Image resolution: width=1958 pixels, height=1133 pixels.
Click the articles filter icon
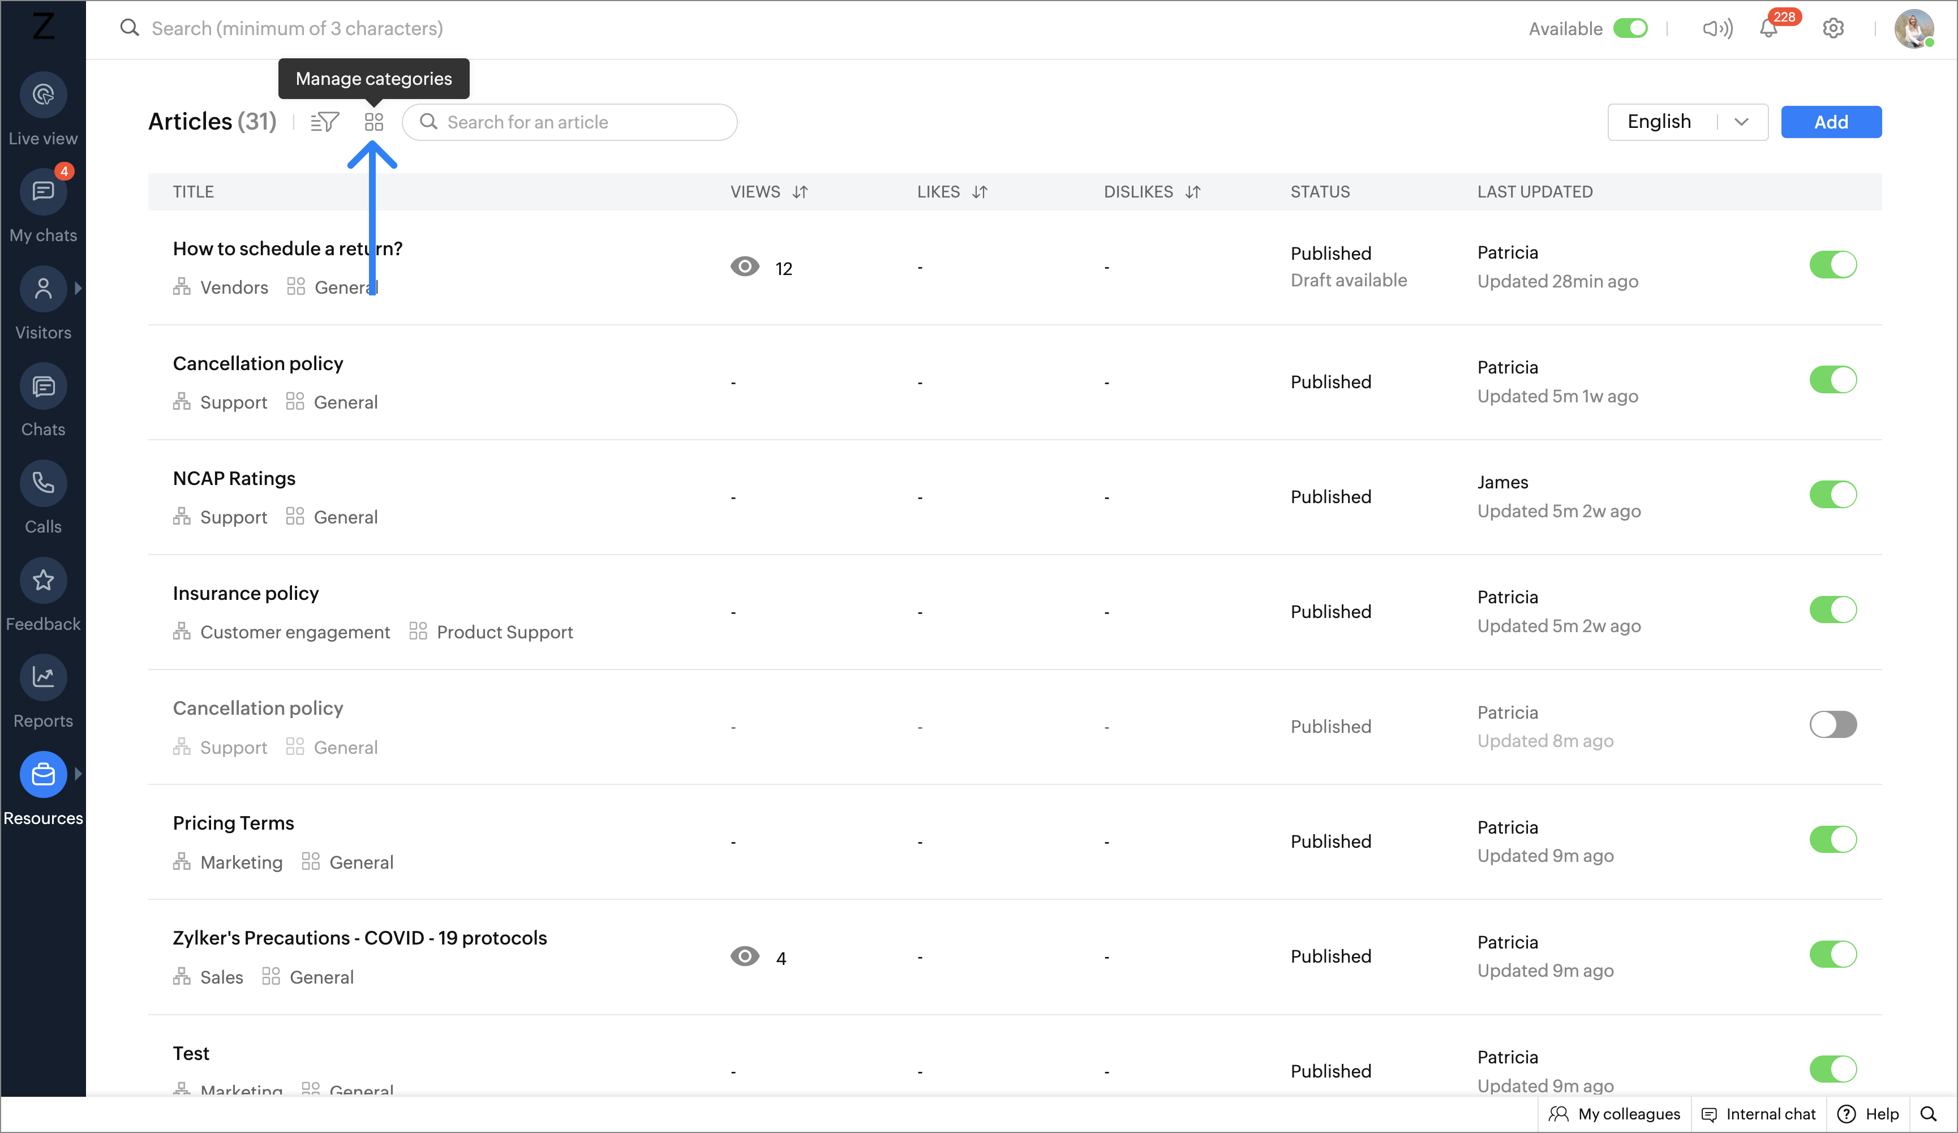324,122
